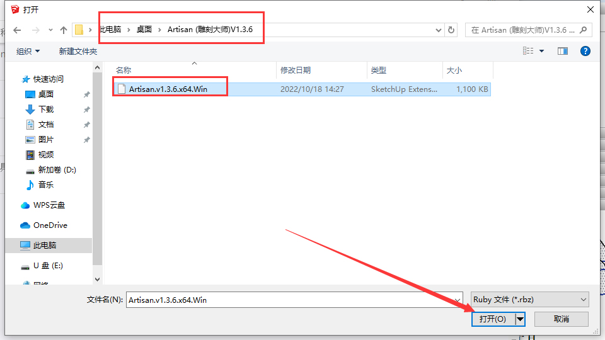Screen dimensions: 605x340
Task: Open recent locations dropdown arrow
Action: 50,30
